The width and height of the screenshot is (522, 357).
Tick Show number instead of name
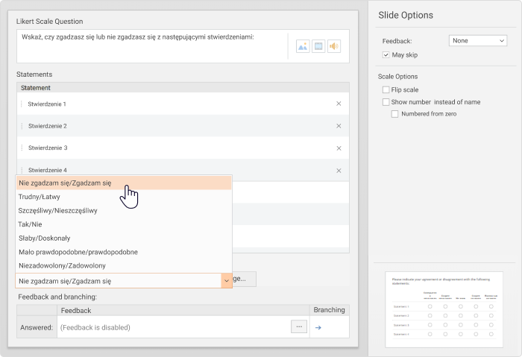coord(386,101)
